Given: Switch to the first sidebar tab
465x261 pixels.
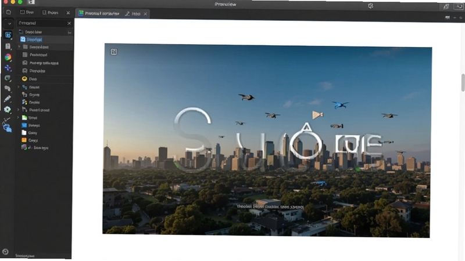Looking at the screenshot, I should tap(27, 12).
